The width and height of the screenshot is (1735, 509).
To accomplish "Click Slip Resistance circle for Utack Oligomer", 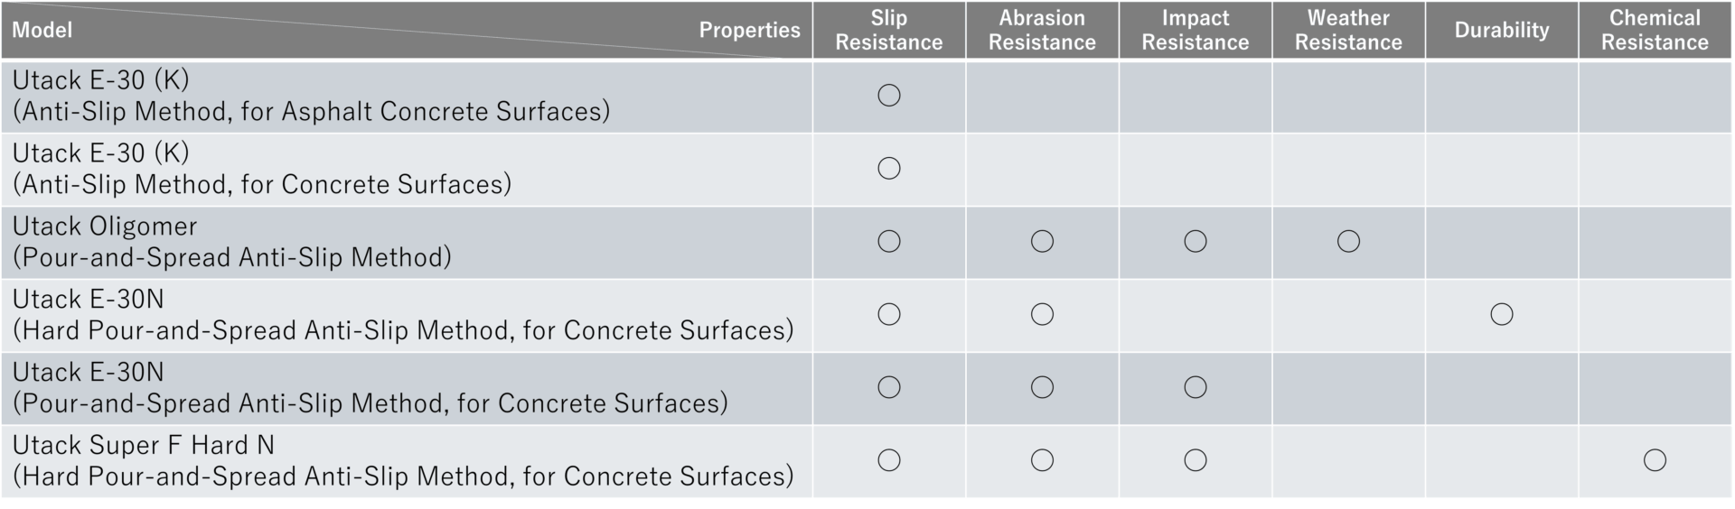I will 889,241.
